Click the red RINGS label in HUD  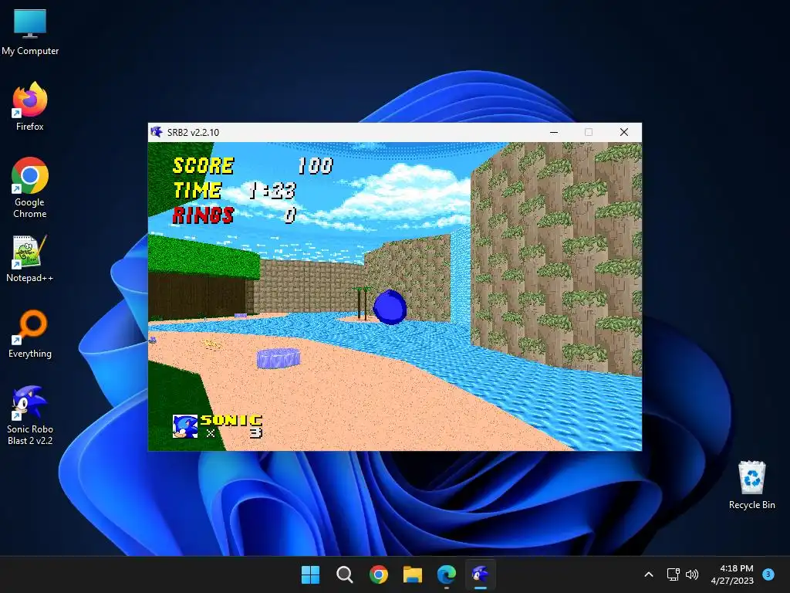203,215
